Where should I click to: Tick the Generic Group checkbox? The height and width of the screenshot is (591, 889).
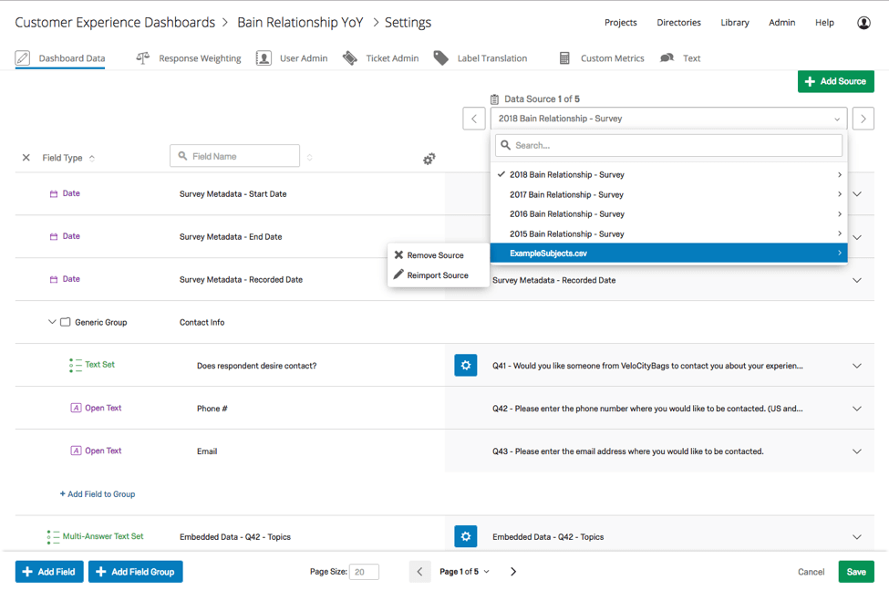66,322
